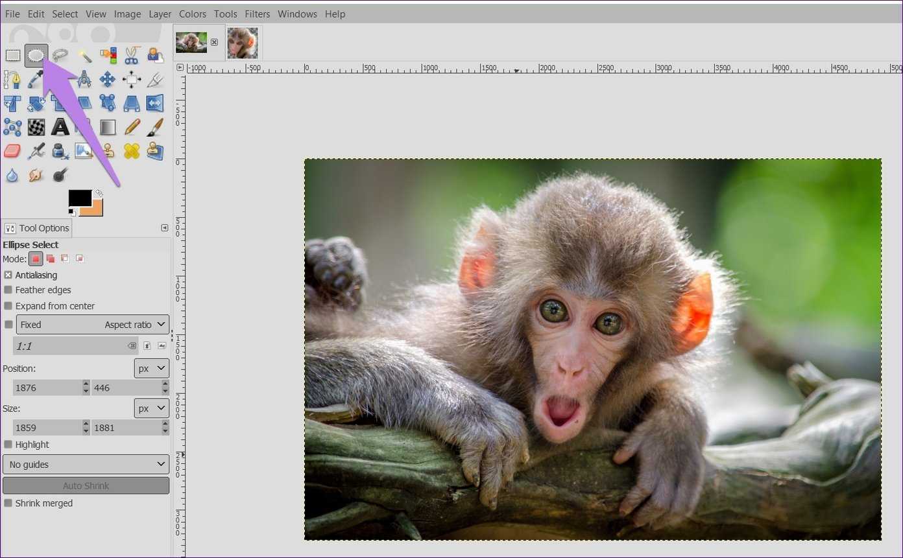Click the black foreground color swatch

[79, 198]
